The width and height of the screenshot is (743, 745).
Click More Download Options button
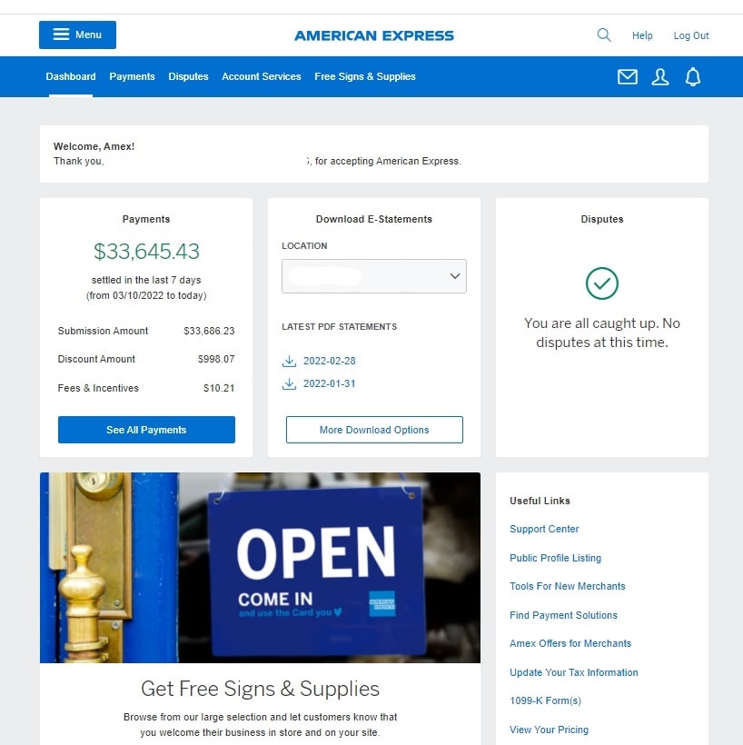coord(373,430)
